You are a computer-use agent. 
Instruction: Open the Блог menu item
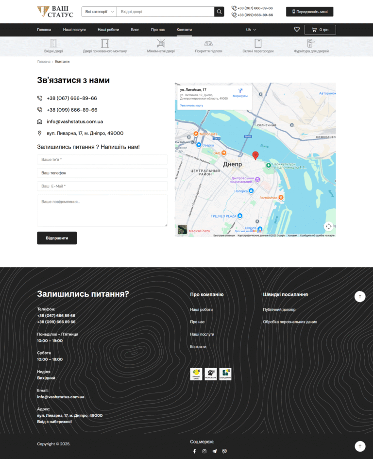tap(135, 30)
